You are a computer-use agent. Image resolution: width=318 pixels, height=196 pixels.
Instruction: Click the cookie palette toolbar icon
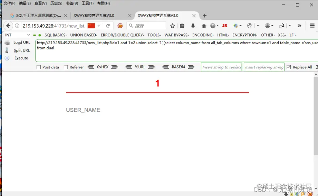(250, 26)
